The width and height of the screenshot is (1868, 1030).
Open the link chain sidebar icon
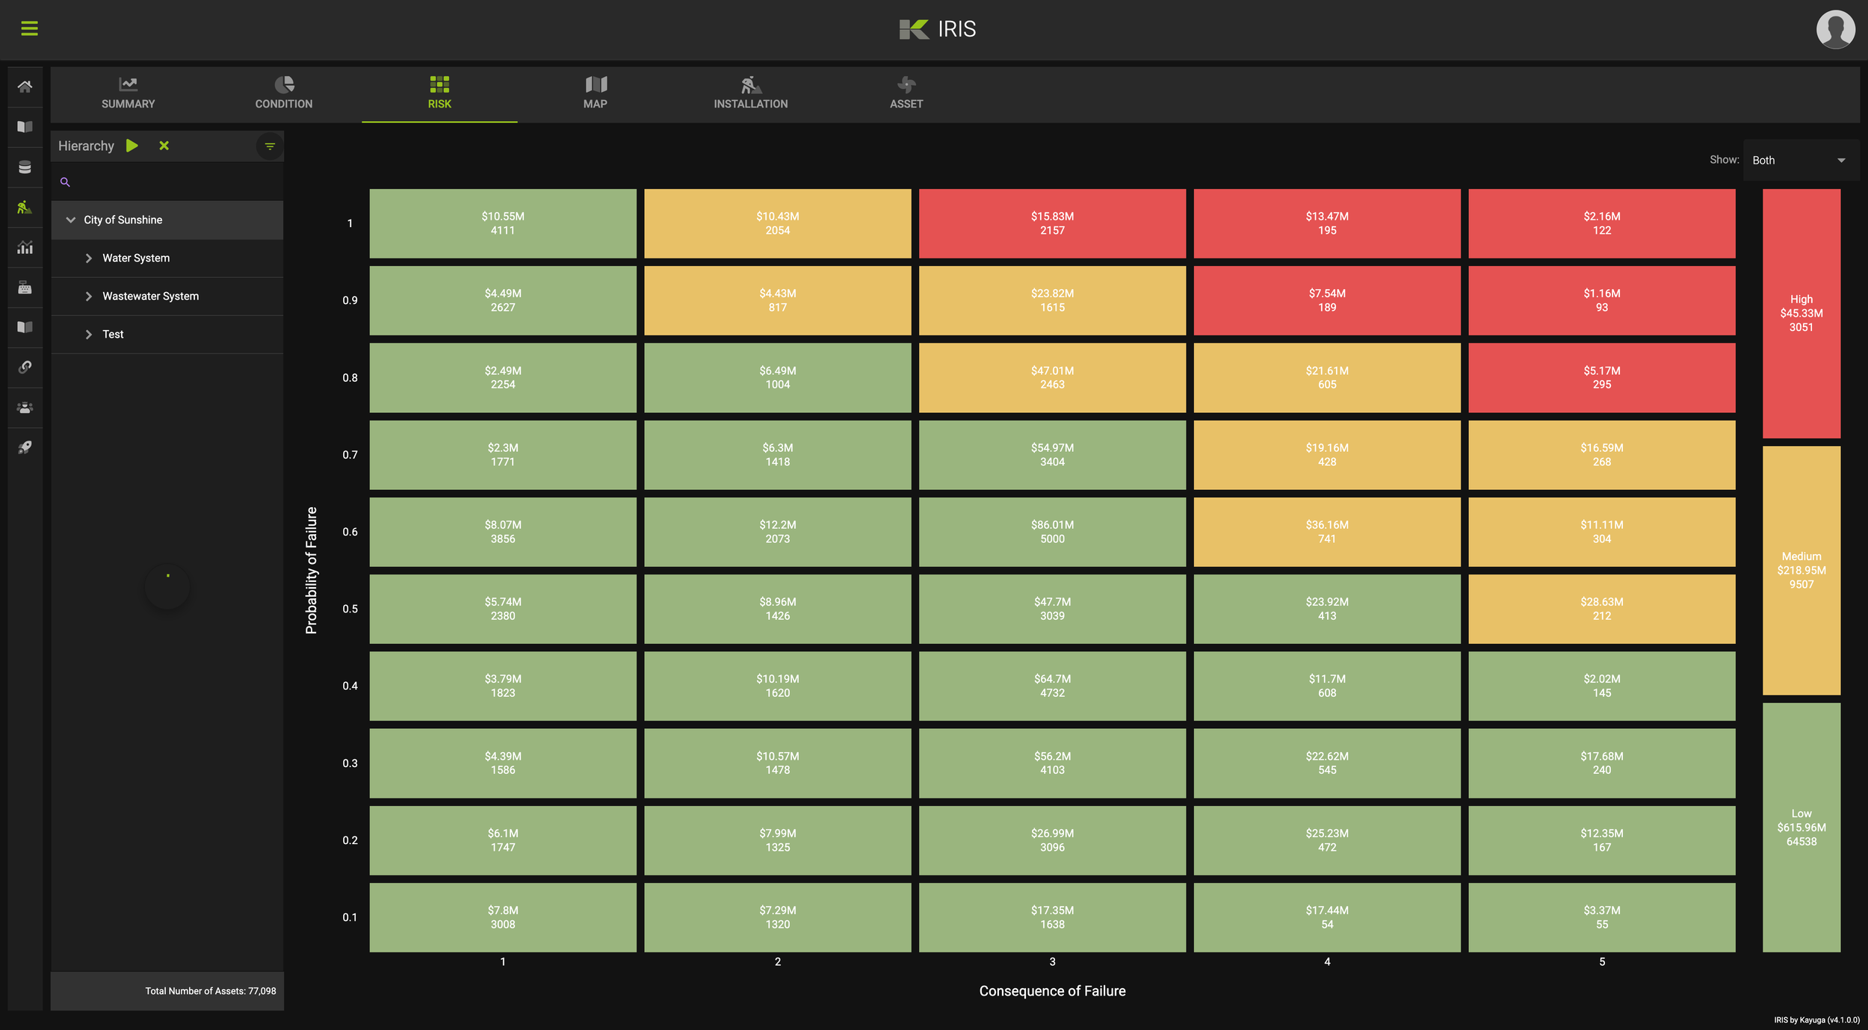[x=25, y=367]
